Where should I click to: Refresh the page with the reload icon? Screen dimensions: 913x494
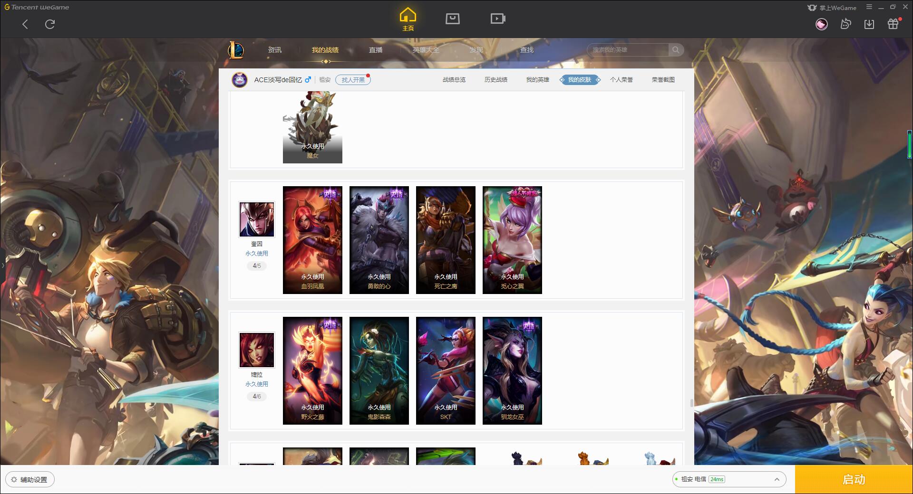[50, 24]
